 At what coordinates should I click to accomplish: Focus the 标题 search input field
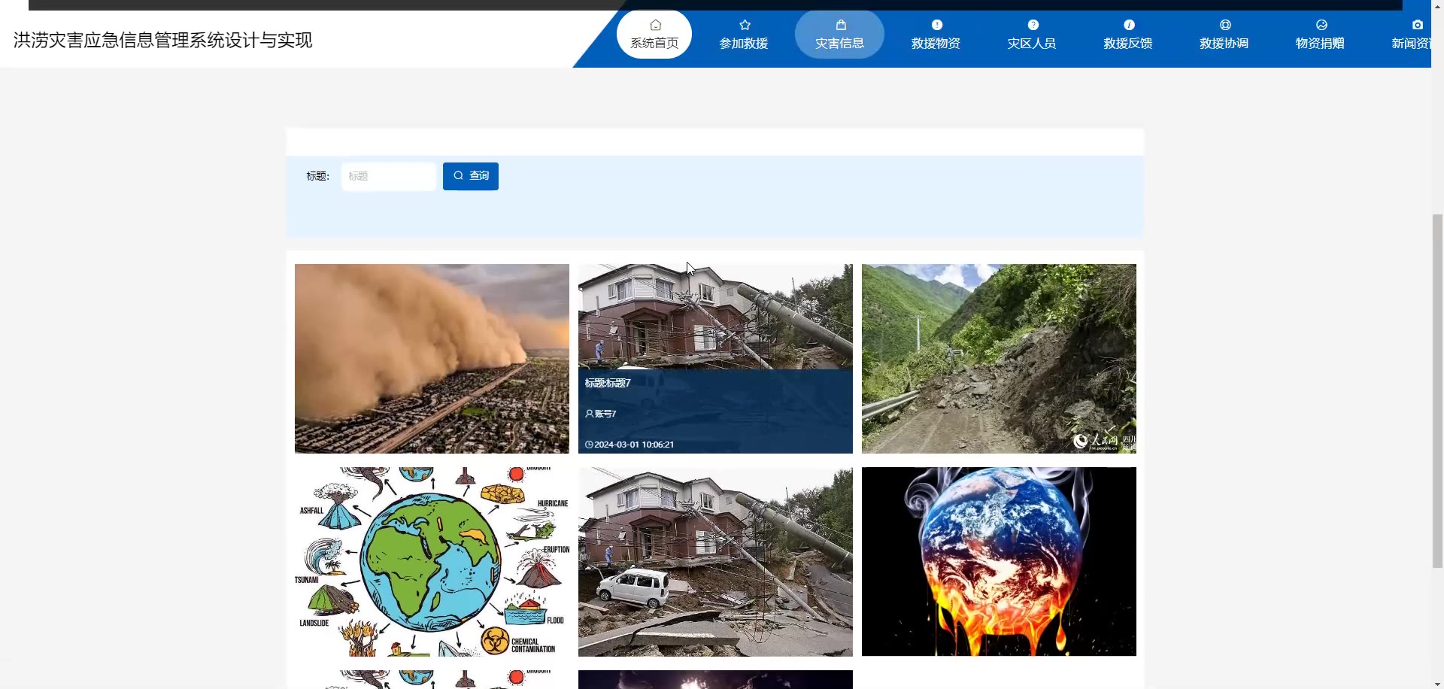click(x=388, y=176)
